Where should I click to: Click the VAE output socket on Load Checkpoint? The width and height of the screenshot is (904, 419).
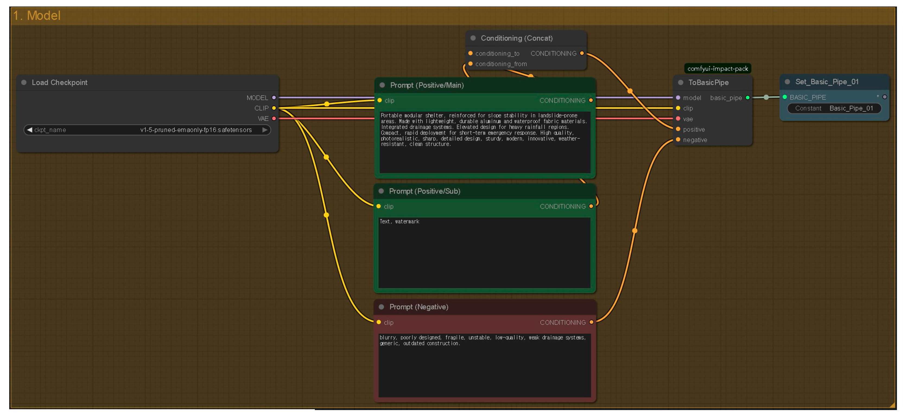(x=274, y=119)
